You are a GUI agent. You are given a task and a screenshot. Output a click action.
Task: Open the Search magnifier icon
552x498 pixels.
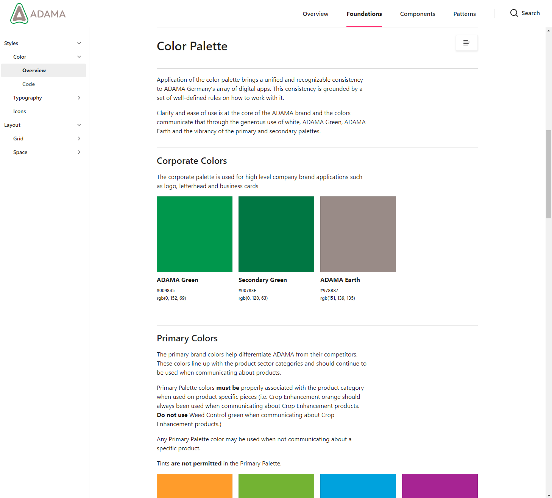click(x=514, y=13)
